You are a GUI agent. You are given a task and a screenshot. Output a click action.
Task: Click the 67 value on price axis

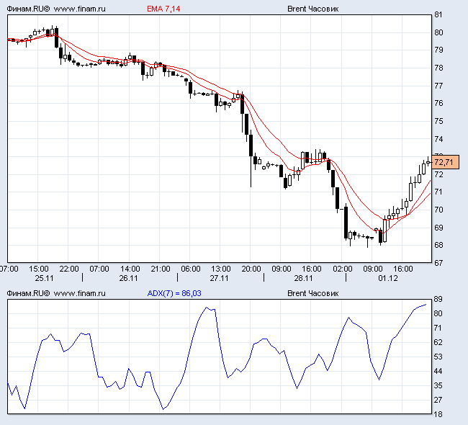pyautogui.click(x=438, y=263)
